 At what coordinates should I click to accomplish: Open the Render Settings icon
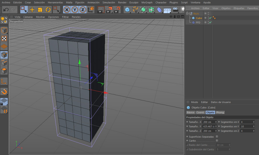click(117, 10)
